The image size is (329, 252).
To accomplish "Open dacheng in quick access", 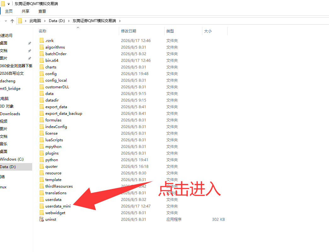I will click(x=8, y=81).
